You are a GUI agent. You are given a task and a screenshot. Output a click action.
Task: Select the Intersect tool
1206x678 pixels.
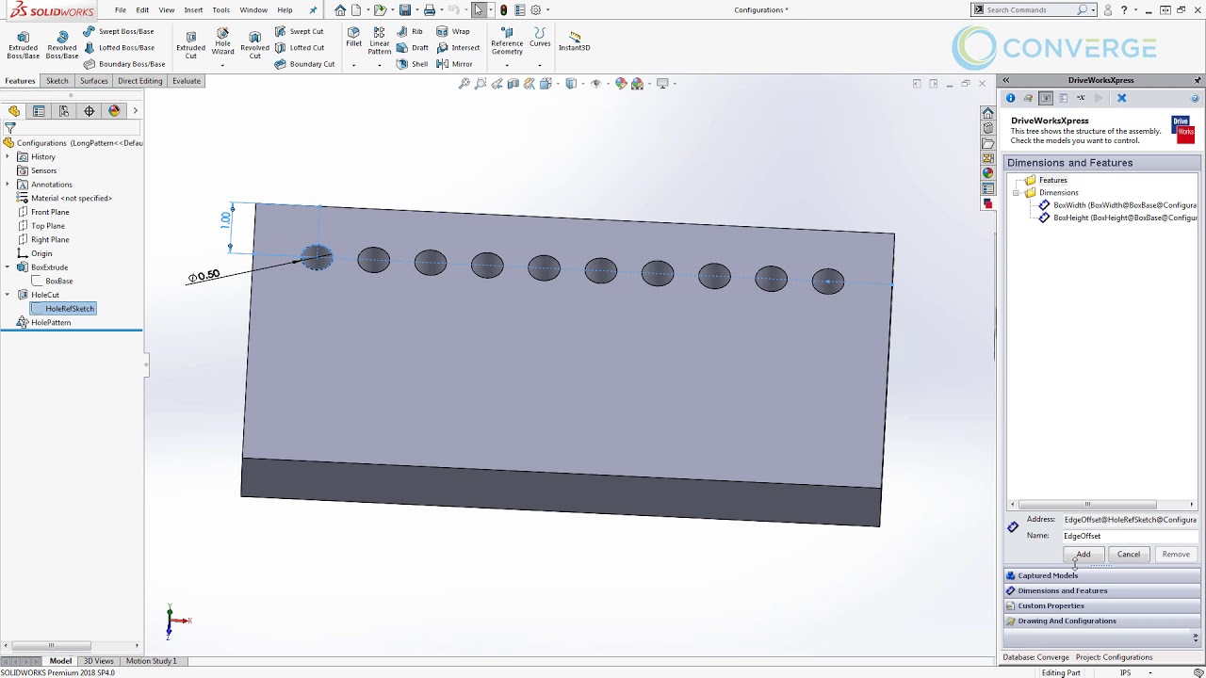point(458,47)
